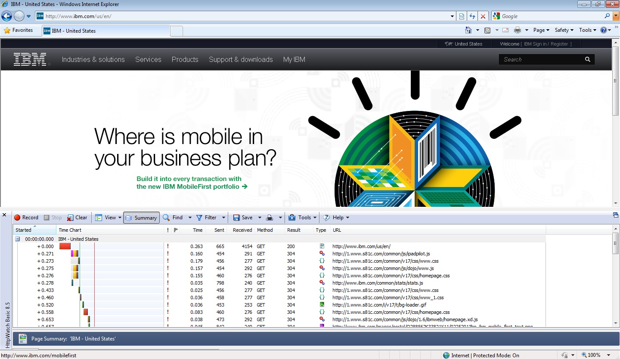Open the HttpWatch Help dropdown

tap(336, 218)
